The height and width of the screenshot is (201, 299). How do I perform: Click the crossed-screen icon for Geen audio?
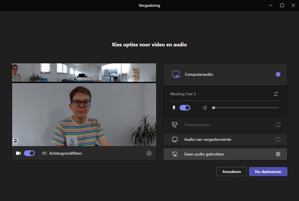[175, 154]
